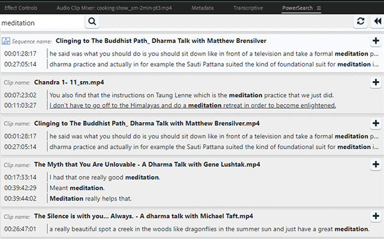The image size is (384, 239).
Task: Add Clinging to The Buddhist Path mp4 clip
Action: [376, 123]
